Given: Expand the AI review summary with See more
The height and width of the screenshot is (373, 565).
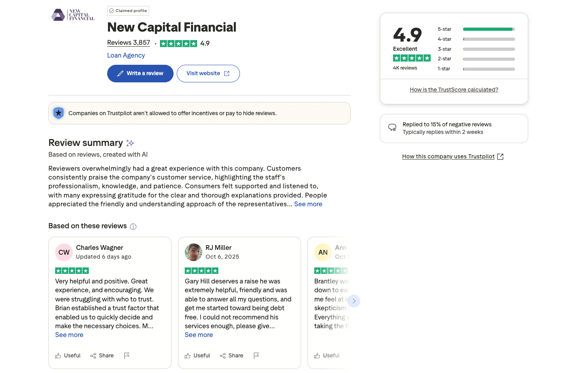Looking at the screenshot, I should click(308, 204).
